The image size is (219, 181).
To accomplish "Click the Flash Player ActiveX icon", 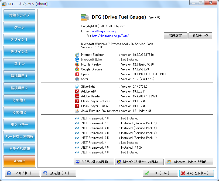I will tap(77, 101).
